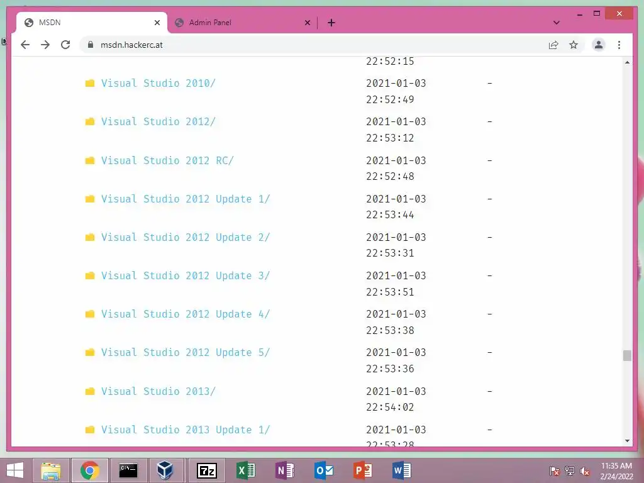Image resolution: width=644 pixels, height=483 pixels.
Task: Launch PowerPoint from the taskbar
Action: coord(363,470)
